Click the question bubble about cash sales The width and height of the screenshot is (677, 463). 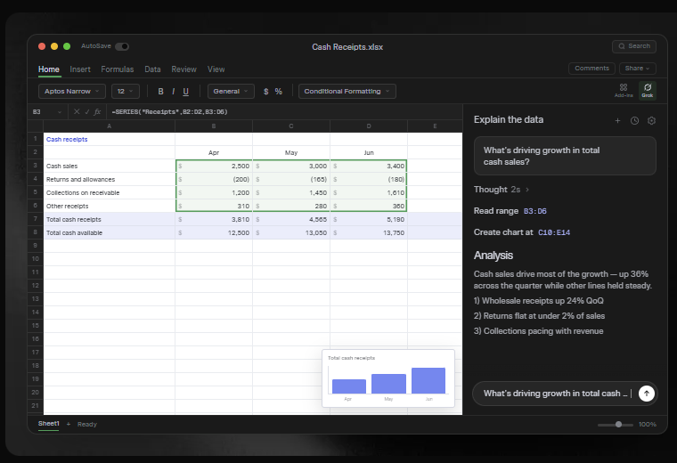click(565, 156)
